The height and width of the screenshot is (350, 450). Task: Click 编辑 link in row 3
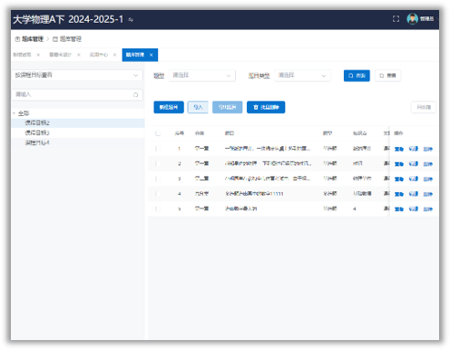click(x=414, y=179)
